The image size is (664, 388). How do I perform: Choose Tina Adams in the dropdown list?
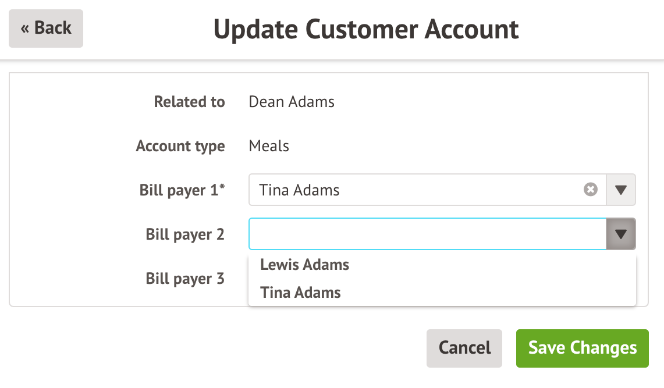point(300,292)
